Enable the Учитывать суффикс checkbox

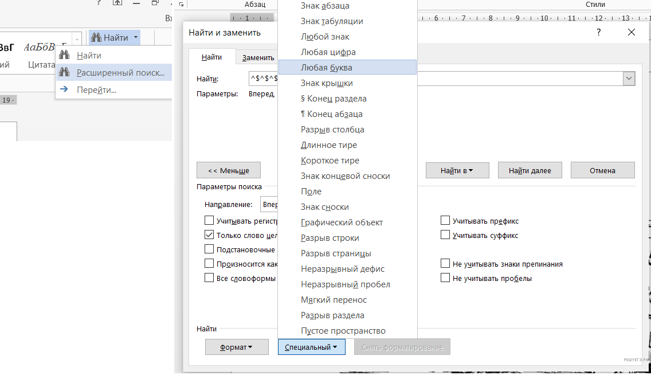[445, 235]
